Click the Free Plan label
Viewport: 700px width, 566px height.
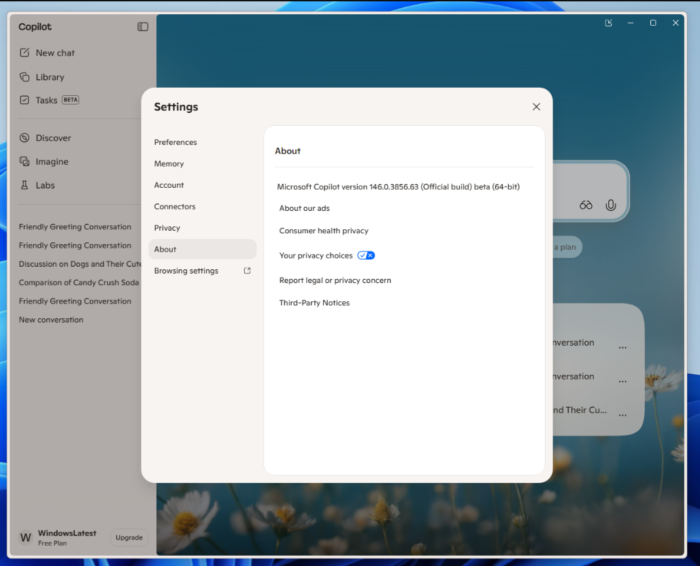pyautogui.click(x=52, y=544)
